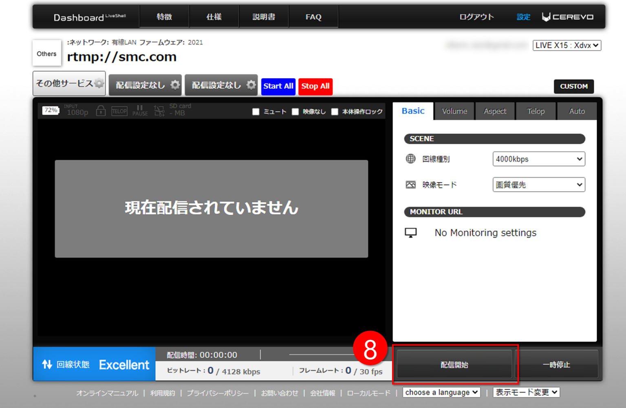Enable the ミュート checkbox
Image resolution: width=626 pixels, height=408 pixels.
click(256, 112)
